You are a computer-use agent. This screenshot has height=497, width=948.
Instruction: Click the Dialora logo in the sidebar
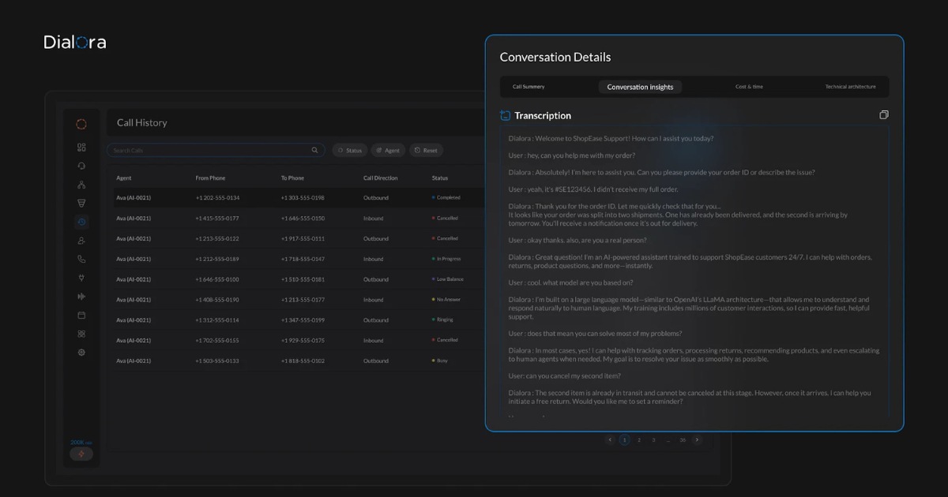click(81, 124)
